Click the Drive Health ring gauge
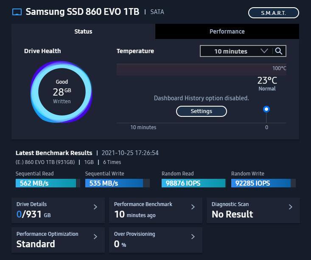 click(61, 91)
